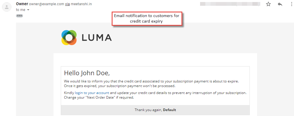Click the LUMA wordmark text

tap(97, 38)
